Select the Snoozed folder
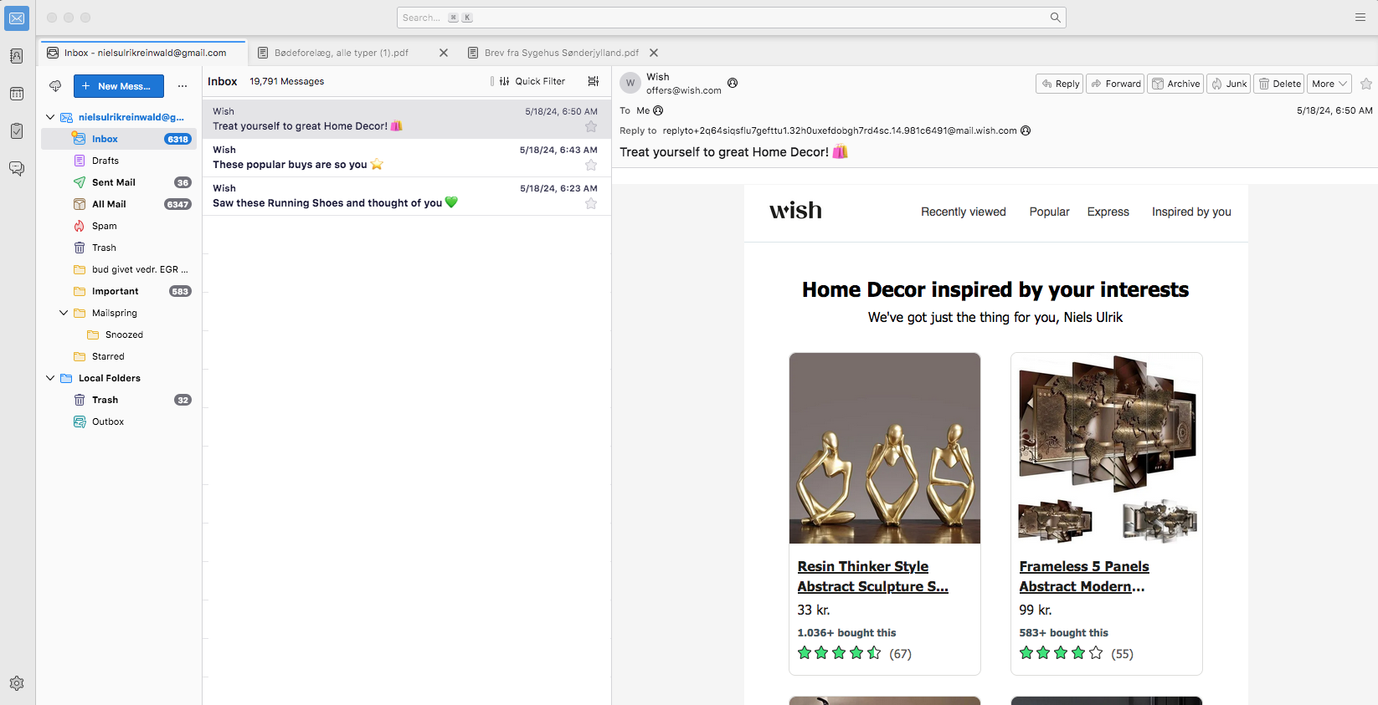 119,335
